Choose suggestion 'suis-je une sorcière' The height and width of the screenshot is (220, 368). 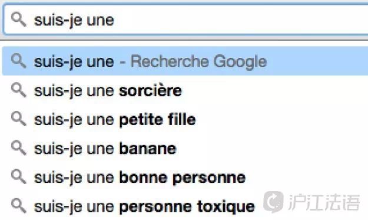click(x=185, y=90)
